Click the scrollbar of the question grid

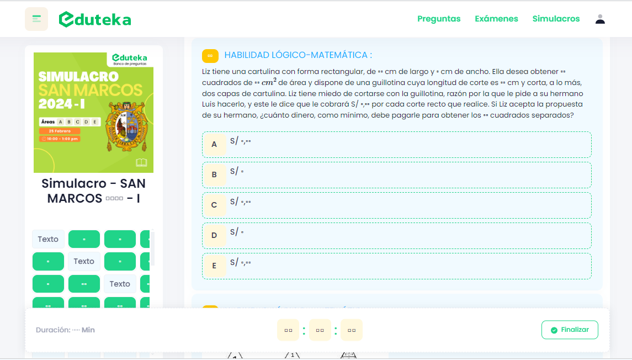tap(152, 248)
